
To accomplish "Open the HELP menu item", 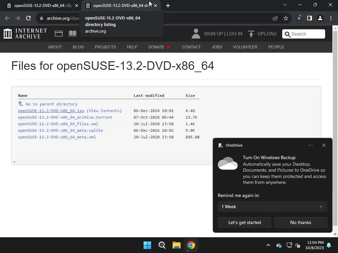I will tap(132, 47).
